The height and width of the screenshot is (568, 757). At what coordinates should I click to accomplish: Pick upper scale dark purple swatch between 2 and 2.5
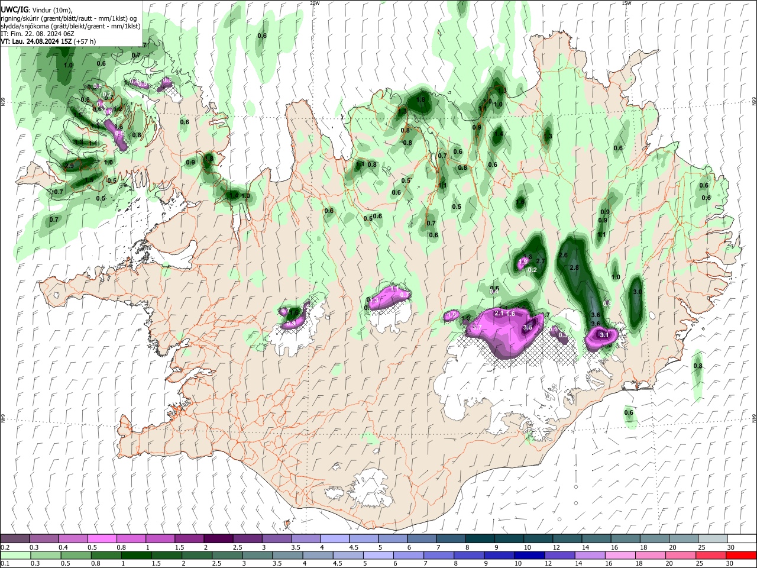click(x=219, y=539)
